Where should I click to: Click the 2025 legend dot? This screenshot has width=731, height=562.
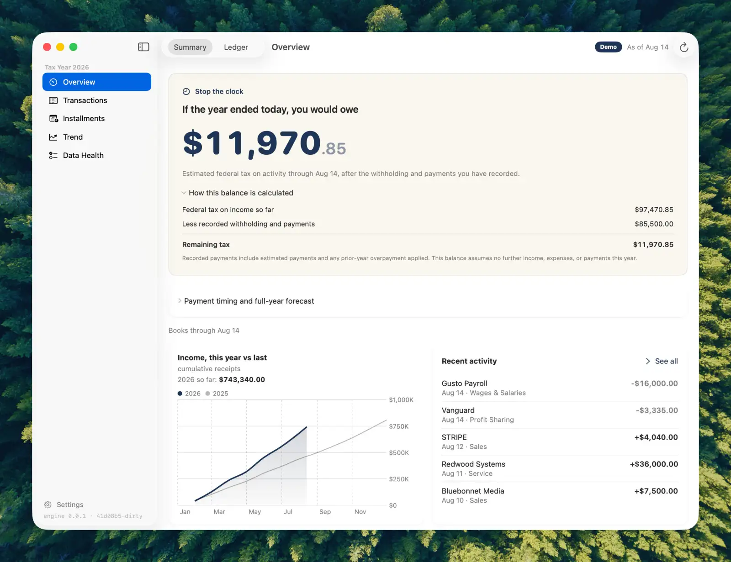coord(208,394)
